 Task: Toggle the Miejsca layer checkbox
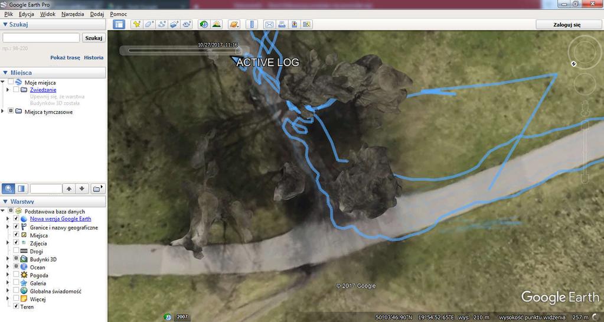coord(16,235)
